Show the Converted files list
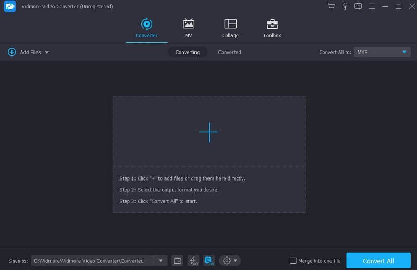 click(x=229, y=52)
